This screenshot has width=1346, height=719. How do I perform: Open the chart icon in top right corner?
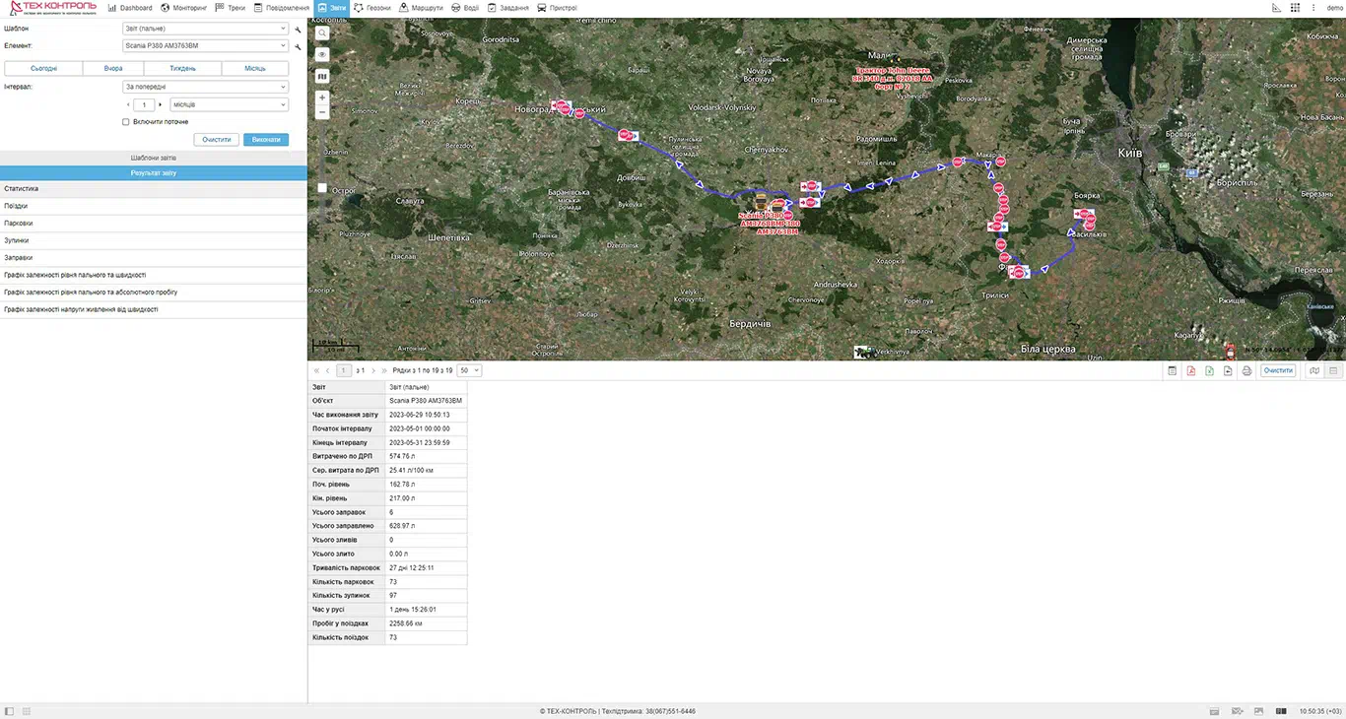1277,8
